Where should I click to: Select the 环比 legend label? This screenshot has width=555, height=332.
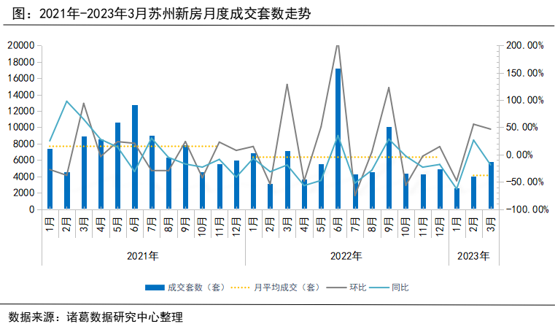(x=357, y=287)
